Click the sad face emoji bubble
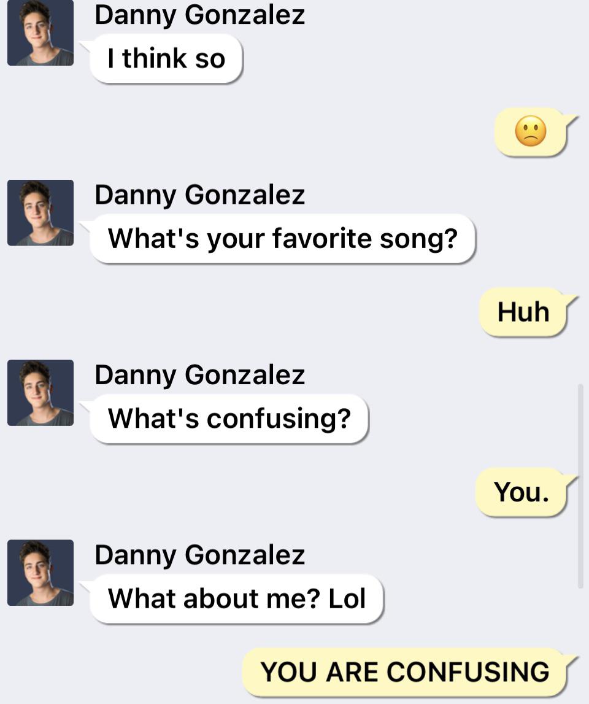The width and height of the screenshot is (589, 704). click(530, 132)
